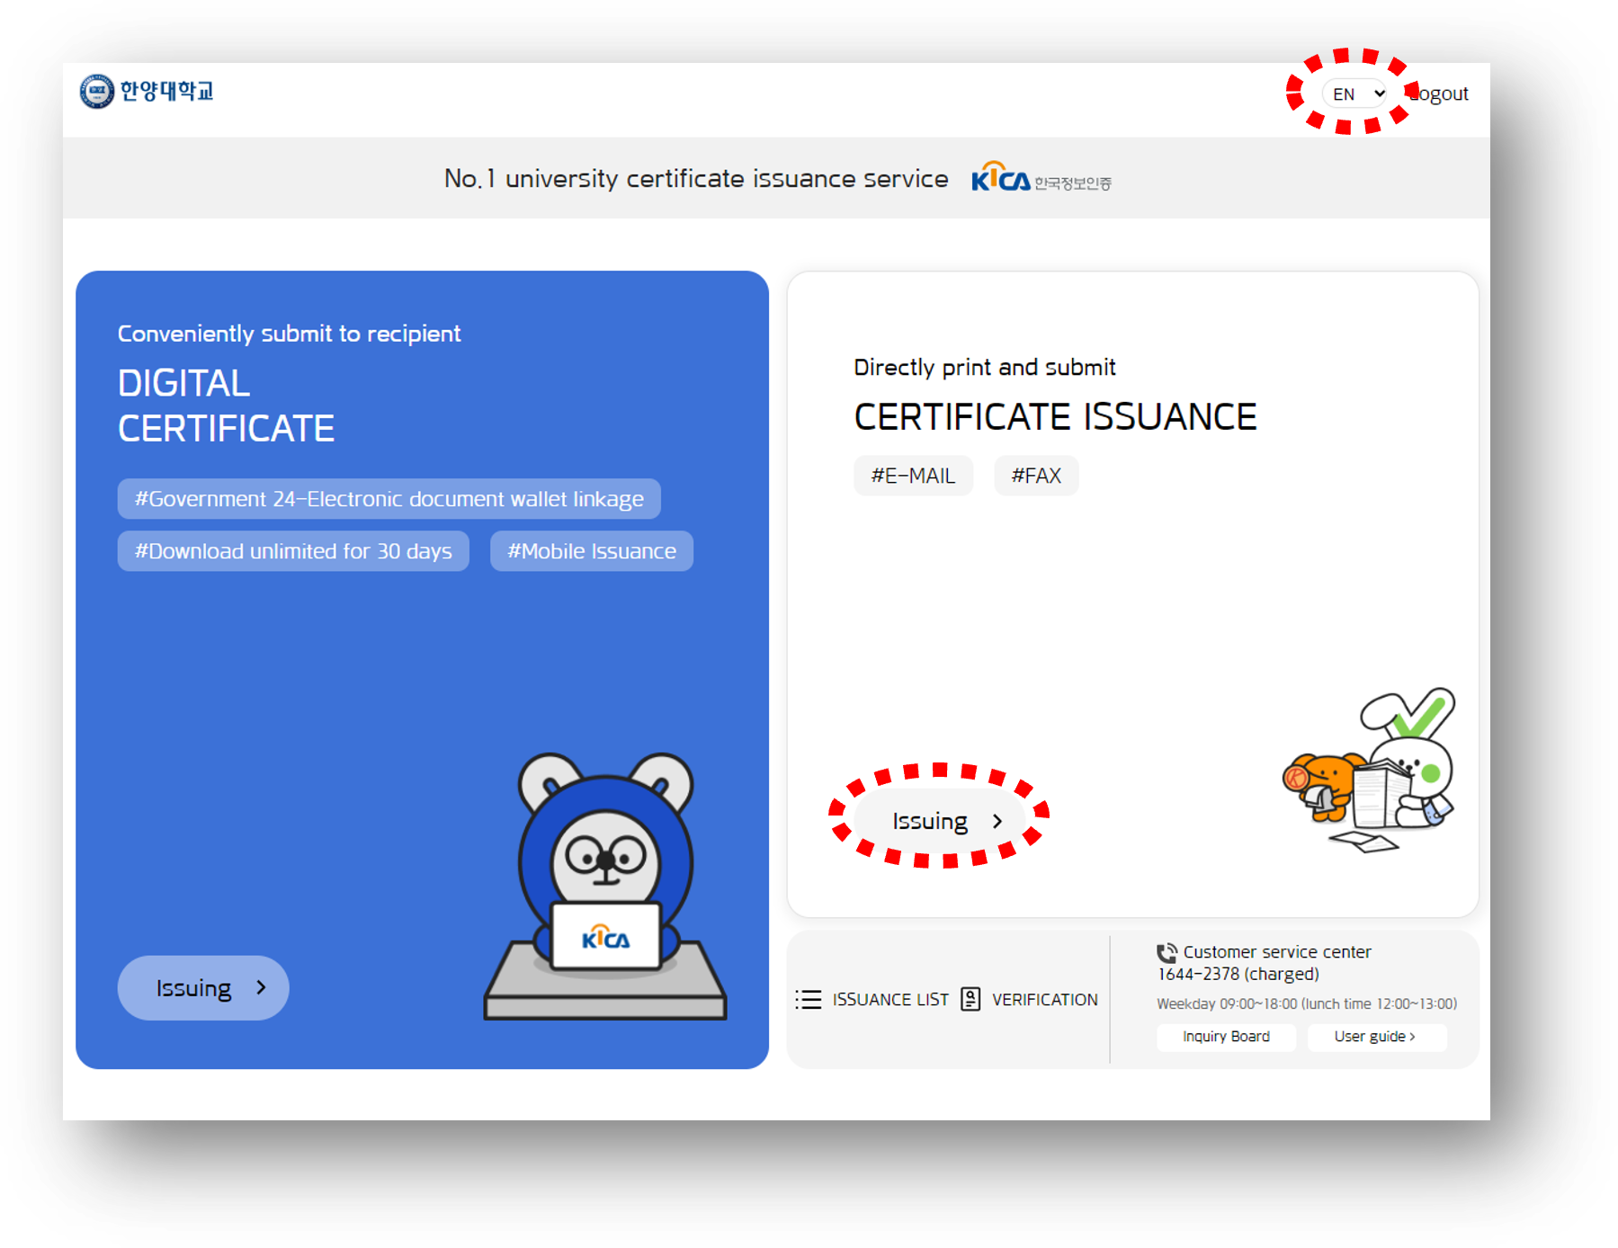Open the EN language dropdown
The height and width of the screenshot is (1248, 1618).
[1356, 94]
